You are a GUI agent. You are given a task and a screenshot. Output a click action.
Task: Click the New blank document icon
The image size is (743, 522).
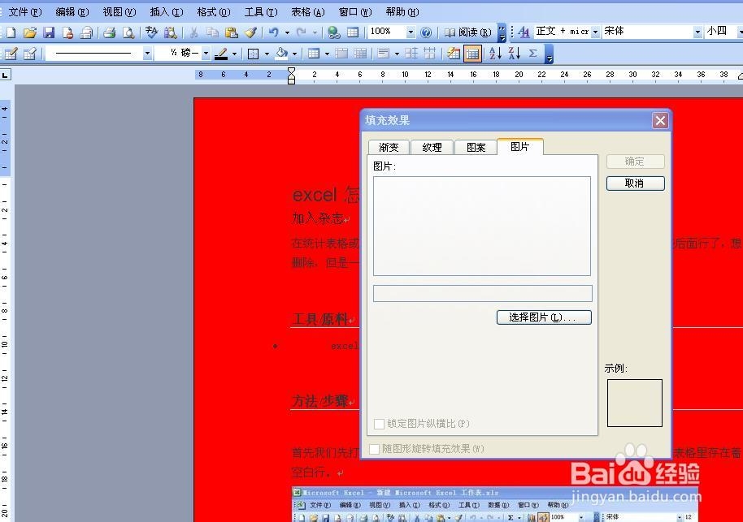(x=11, y=32)
